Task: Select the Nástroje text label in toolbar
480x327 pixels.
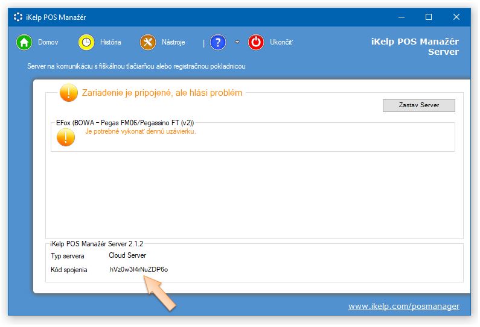Action: [173, 43]
